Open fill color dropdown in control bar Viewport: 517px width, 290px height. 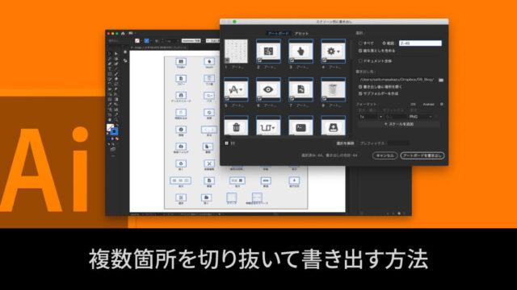(x=141, y=41)
